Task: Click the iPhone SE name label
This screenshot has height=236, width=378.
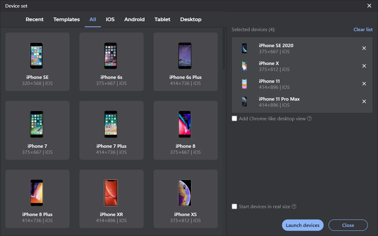Action: coord(37,77)
